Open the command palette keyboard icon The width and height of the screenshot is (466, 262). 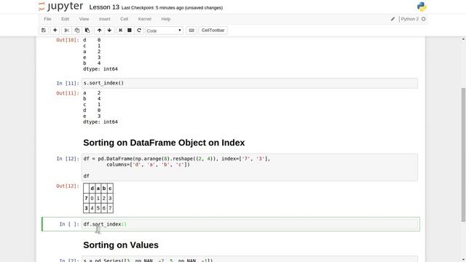[x=191, y=31]
